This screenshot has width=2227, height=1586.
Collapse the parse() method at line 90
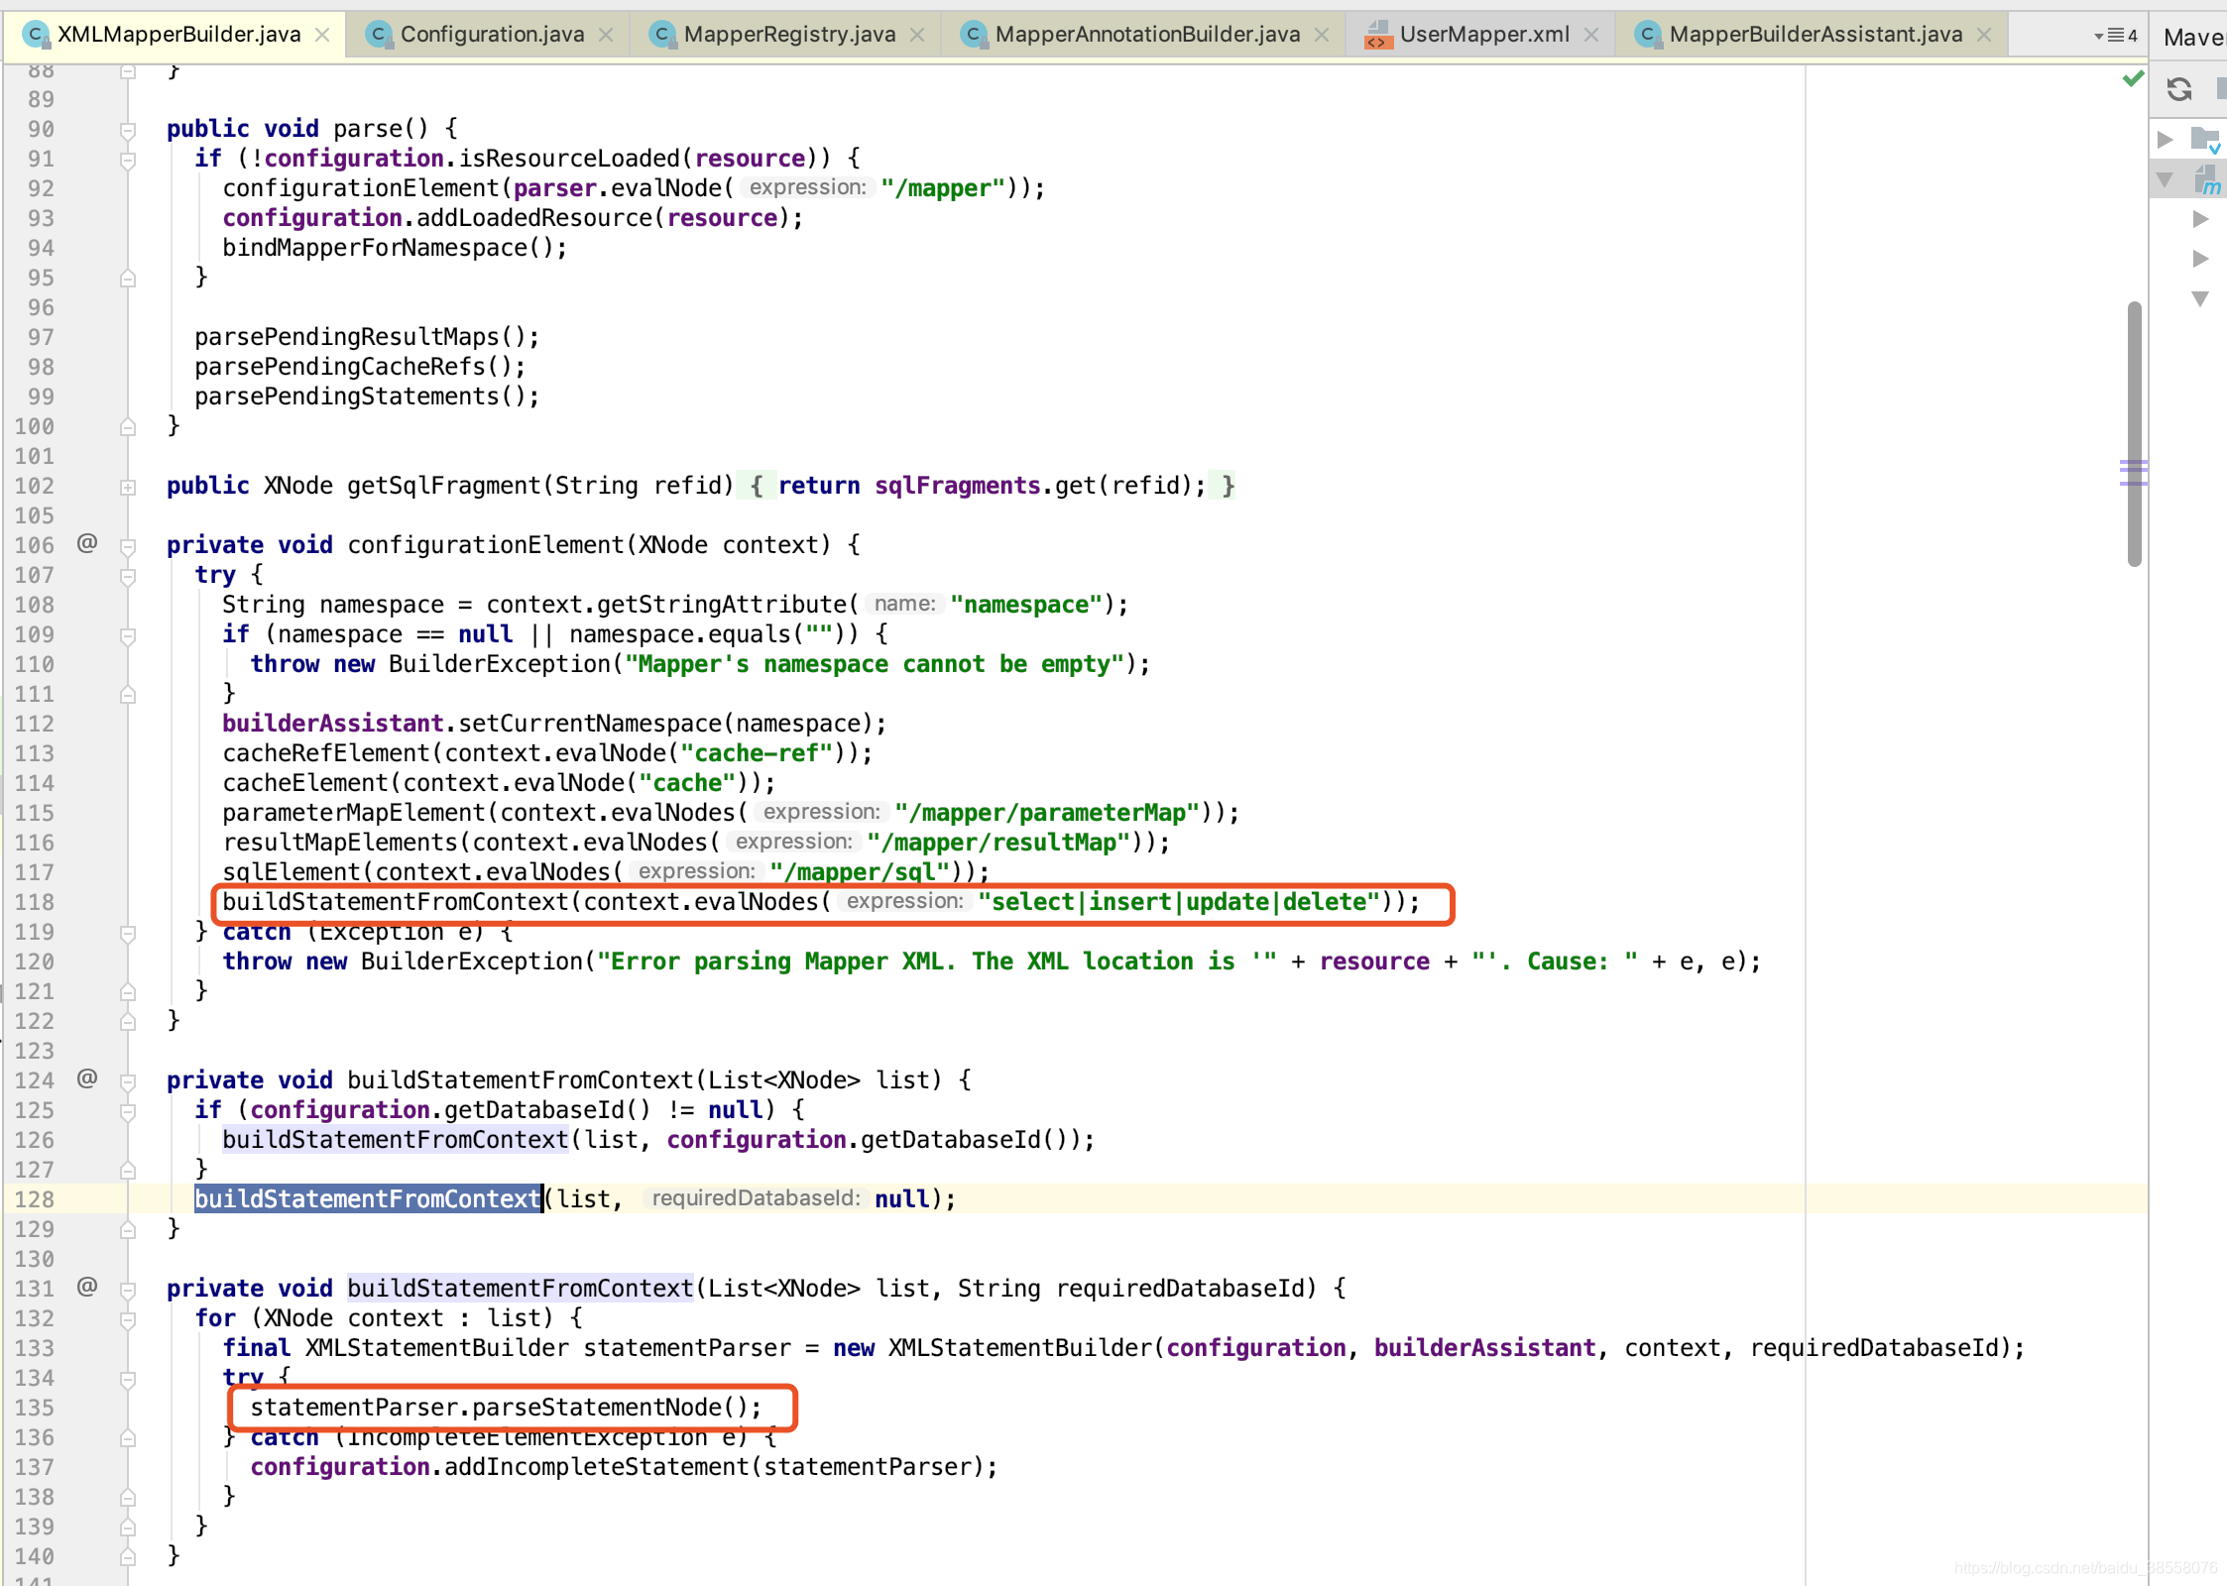point(128,130)
